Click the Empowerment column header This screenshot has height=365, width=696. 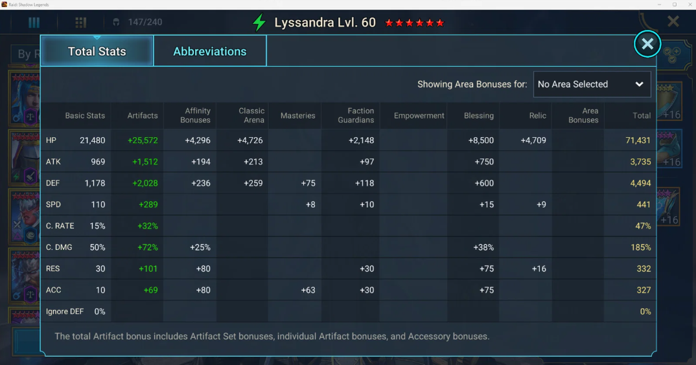tap(419, 116)
